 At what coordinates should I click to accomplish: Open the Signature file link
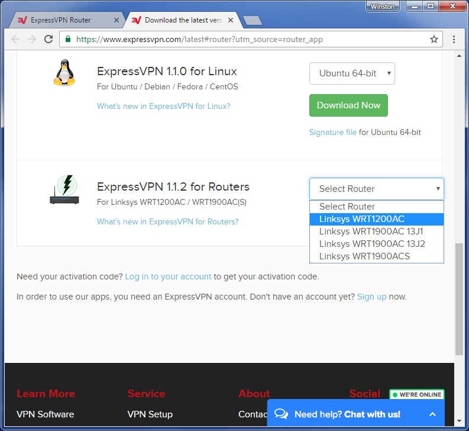click(332, 133)
